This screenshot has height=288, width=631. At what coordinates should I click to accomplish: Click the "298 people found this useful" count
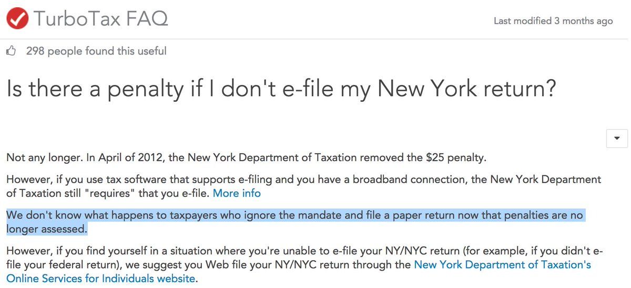(96, 51)
